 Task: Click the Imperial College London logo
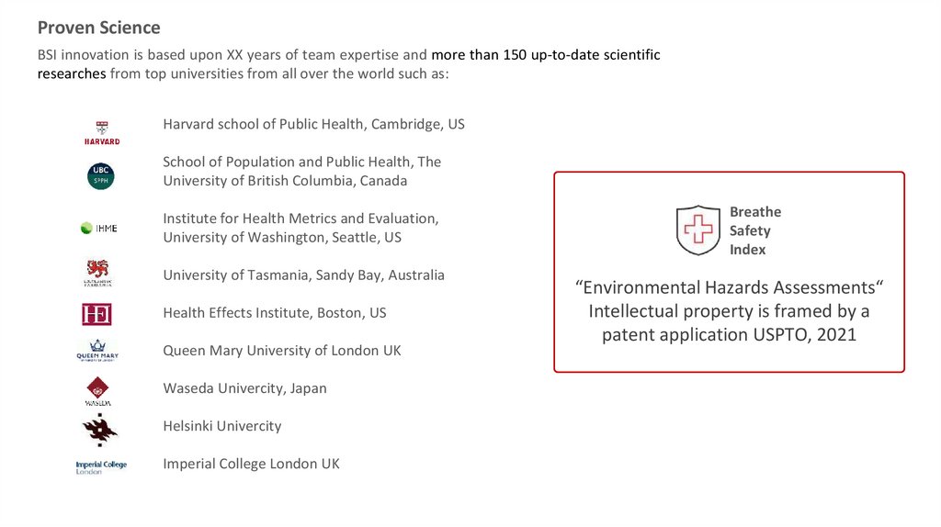[101, 466]
